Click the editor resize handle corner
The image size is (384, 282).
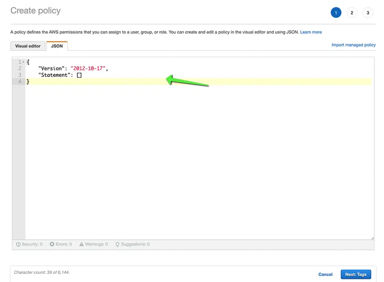click(x=373, y=238)
